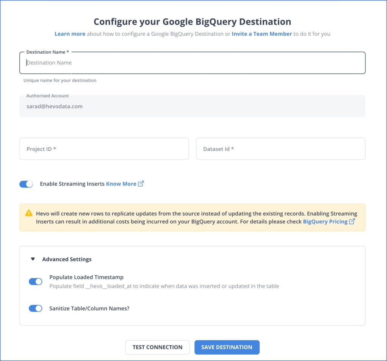Screen dimensions: 387x361
Task: Click Invite a Team Member link
Action: tap(262, 34)
